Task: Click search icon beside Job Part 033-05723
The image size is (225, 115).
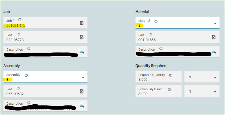Action: [x=82, y=37]
